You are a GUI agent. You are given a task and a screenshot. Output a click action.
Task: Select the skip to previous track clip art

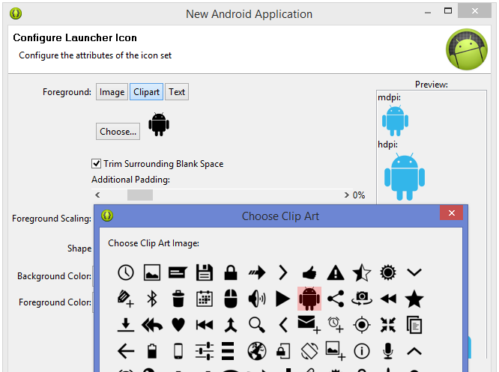coord(205,325)
